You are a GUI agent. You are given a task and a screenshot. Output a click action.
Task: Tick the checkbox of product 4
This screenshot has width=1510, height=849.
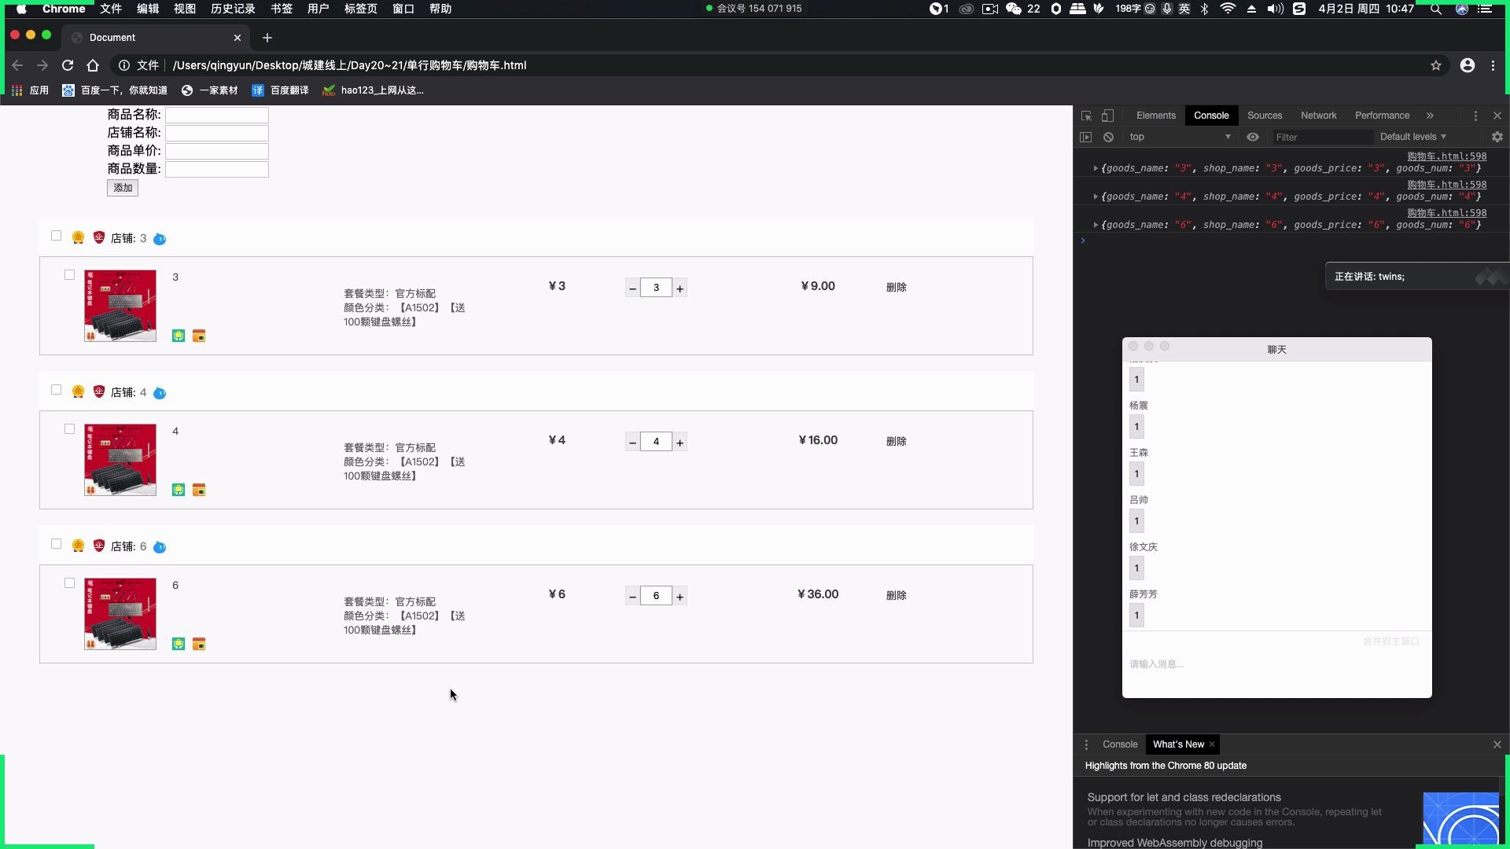69,429
